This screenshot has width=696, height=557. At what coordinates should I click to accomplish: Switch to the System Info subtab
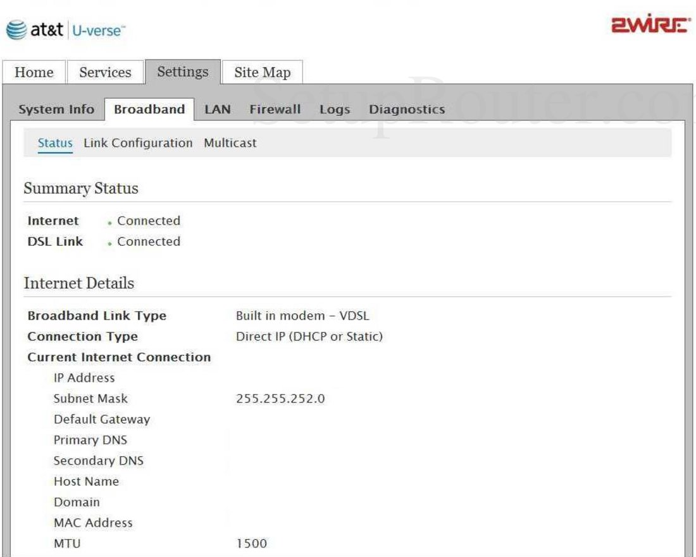pos(56,109)
